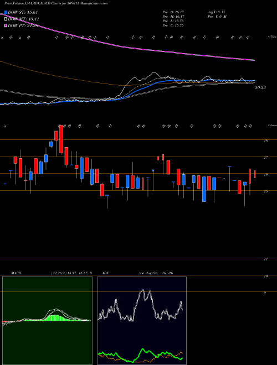
Task: Select the 'DOW ST: 15.61' legend text
Action: 23,12
